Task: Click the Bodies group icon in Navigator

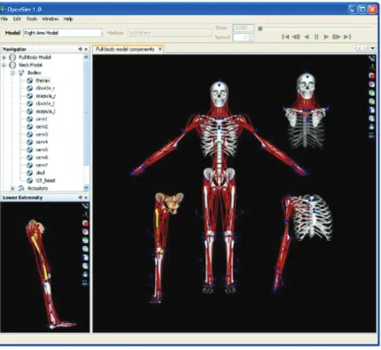Action: 21,73
